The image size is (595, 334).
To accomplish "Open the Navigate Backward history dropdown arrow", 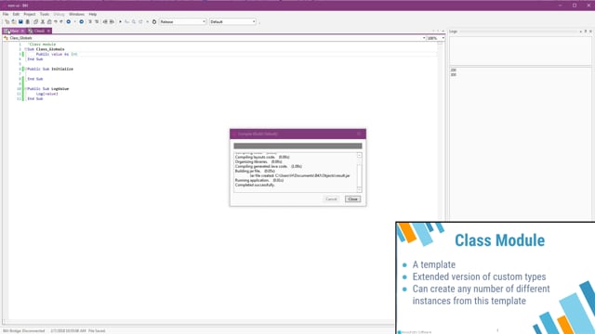I will [x=74, y=22].
